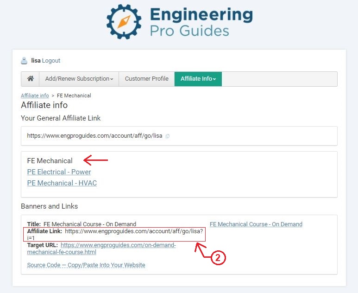
Task: Select the general affiliate link URL text
Action: pos(94,136)
